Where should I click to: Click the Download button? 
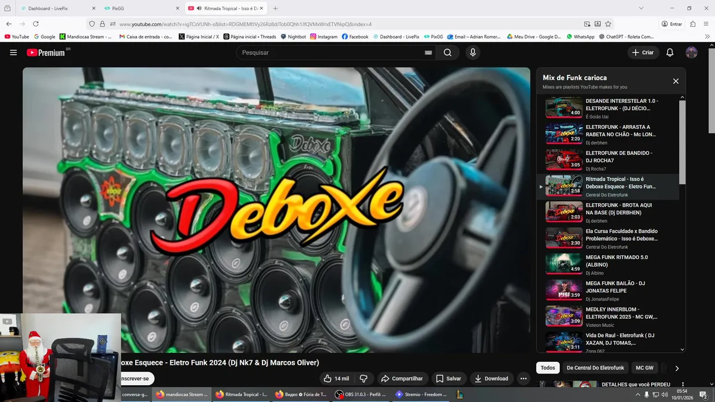[x=492, y=379]
